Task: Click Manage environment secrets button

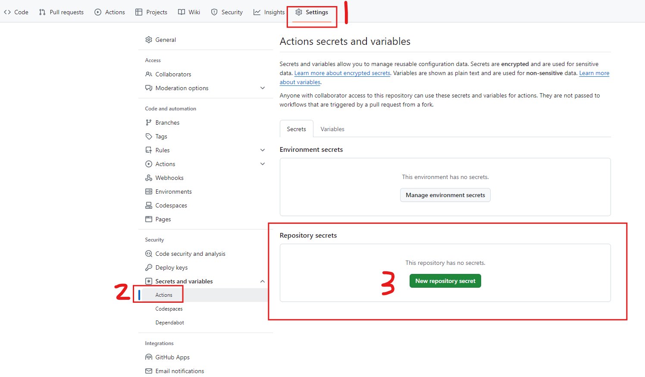Action: coord(445,195)
